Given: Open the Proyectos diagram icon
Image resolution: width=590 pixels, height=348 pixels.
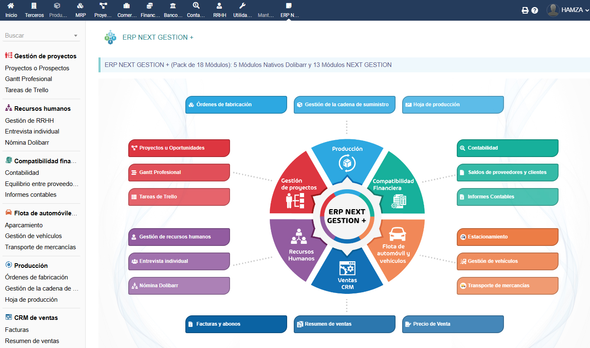Looking at the screenshot, I should click(103, 6).
